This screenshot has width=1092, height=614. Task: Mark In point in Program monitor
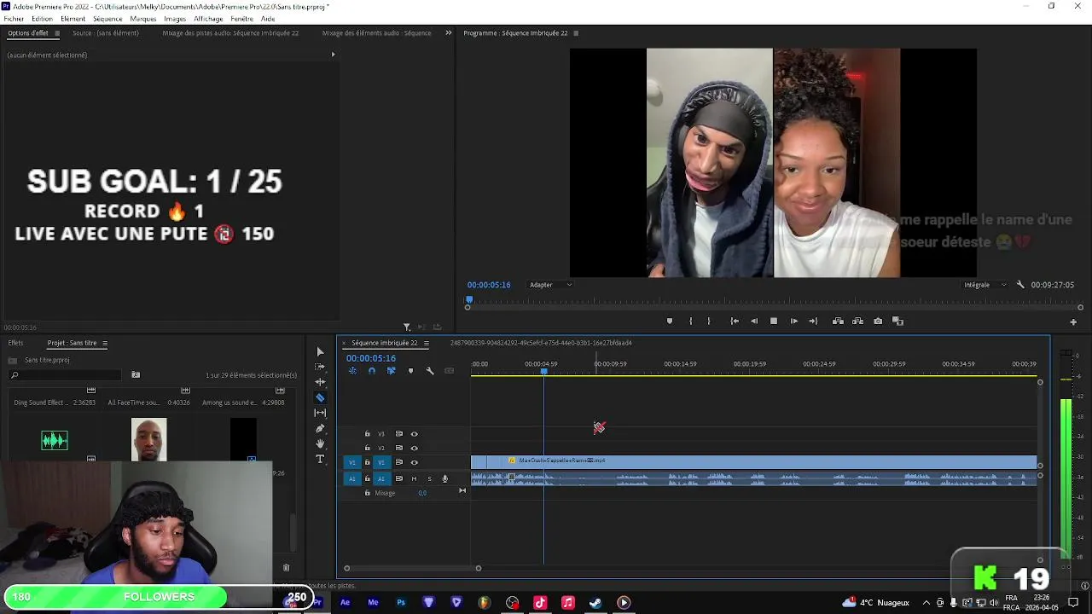point(690,321)
